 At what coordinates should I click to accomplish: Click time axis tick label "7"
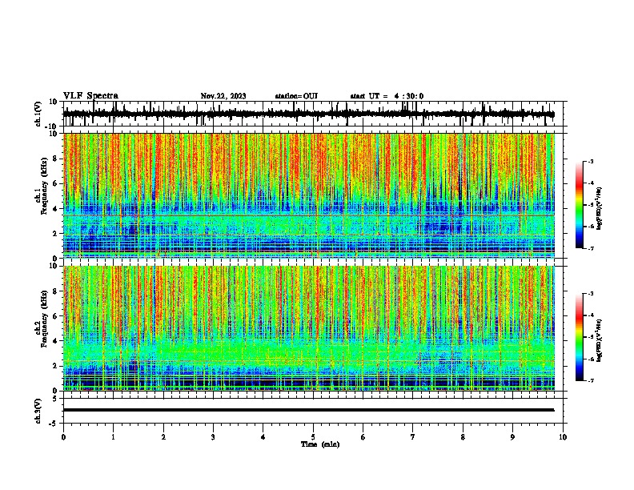413,437
